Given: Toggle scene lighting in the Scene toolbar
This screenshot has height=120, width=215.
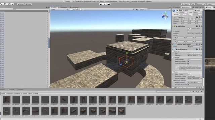Looking at the screenshot, I should [x=71, y=9].
